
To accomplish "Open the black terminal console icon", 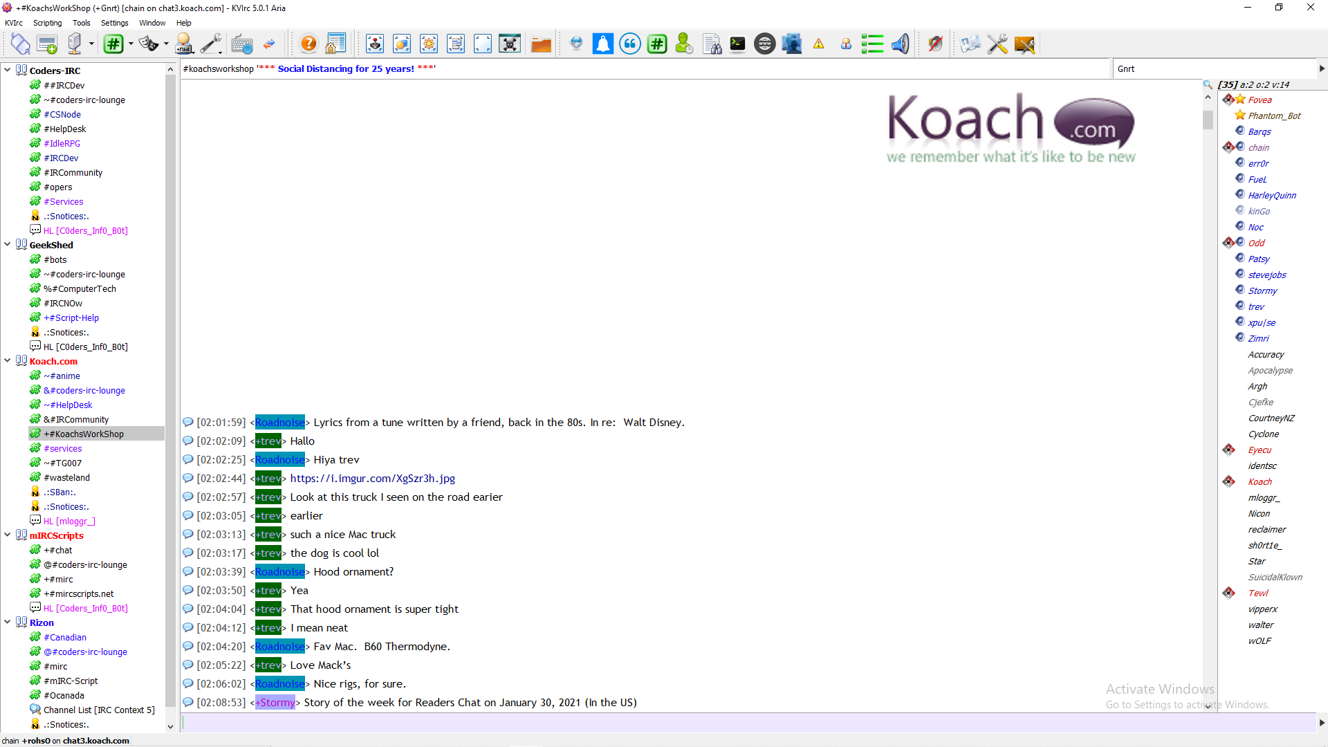I will pyautogui.click(x=738, y=44).
